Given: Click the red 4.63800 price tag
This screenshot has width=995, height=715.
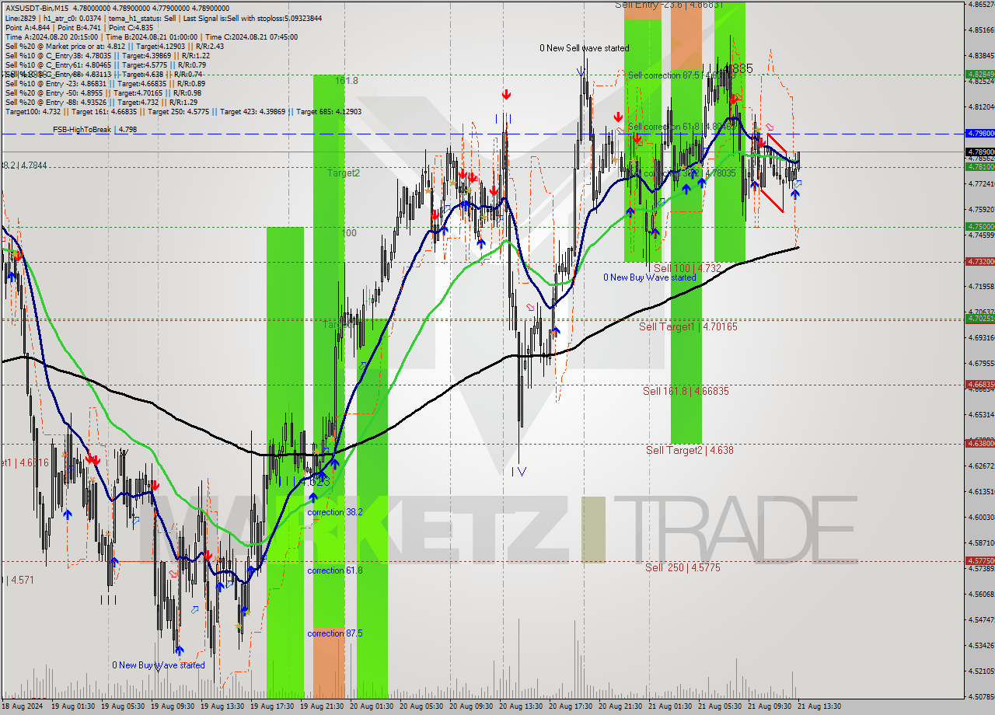Looking at the screenshot, I should coord(979,443).
